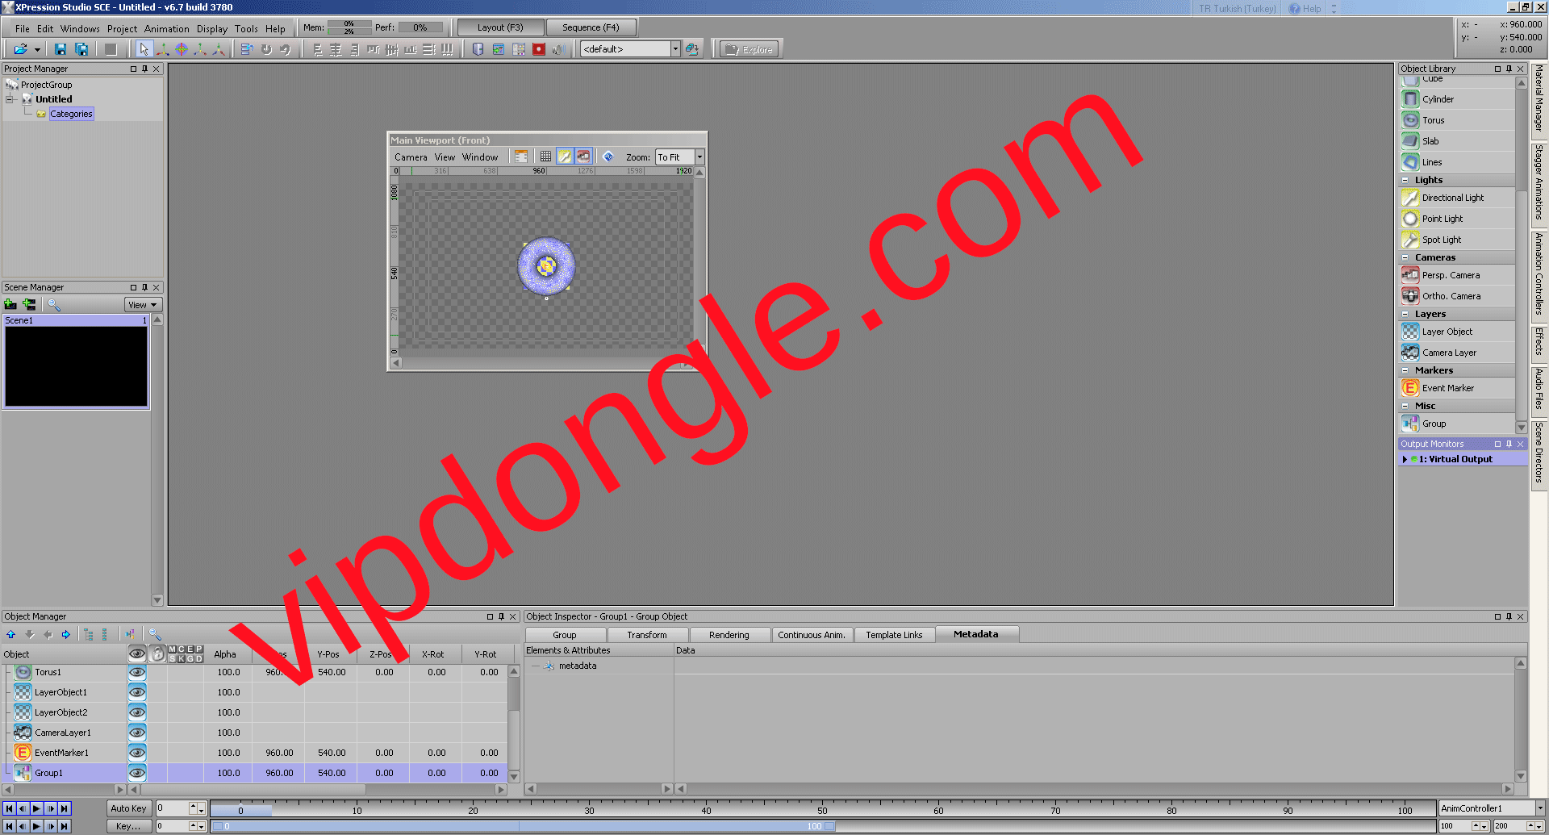Click the Open project folder icon

pyautogui.click(x=20, y=49)
